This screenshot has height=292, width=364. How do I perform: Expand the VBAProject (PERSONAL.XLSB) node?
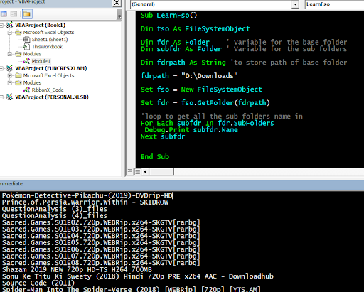pyautogui.click(x=1, y=97)
